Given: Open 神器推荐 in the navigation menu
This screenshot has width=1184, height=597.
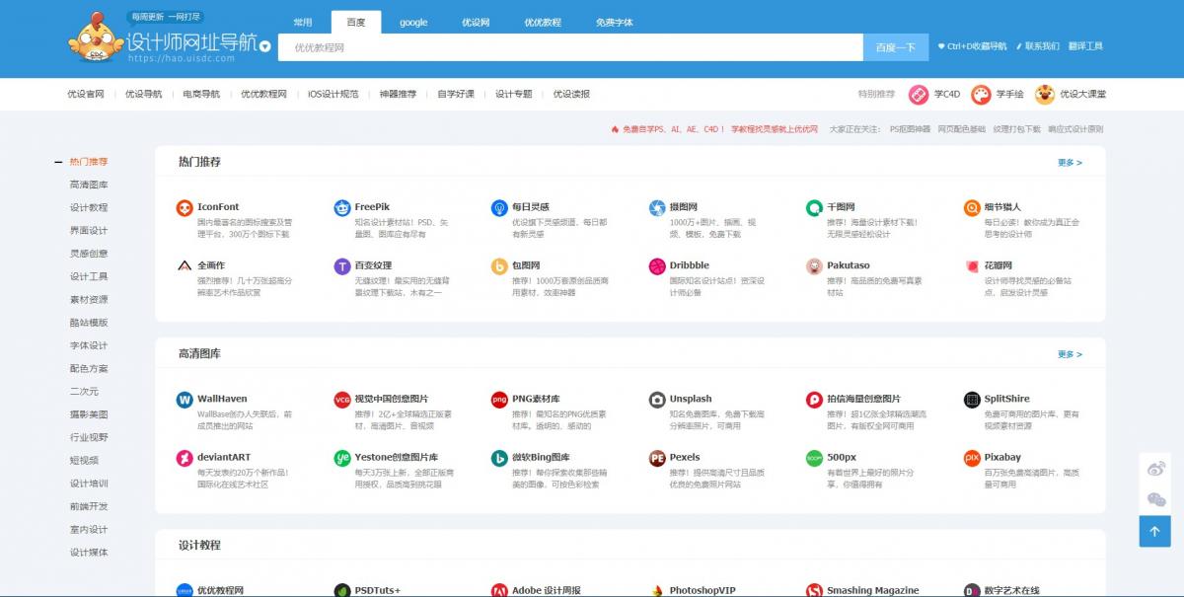Looking at the screenshot, I should 398,95.
